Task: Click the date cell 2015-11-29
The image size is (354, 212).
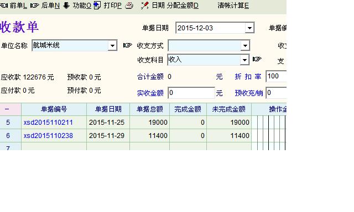Action: (x=108, y=136)
